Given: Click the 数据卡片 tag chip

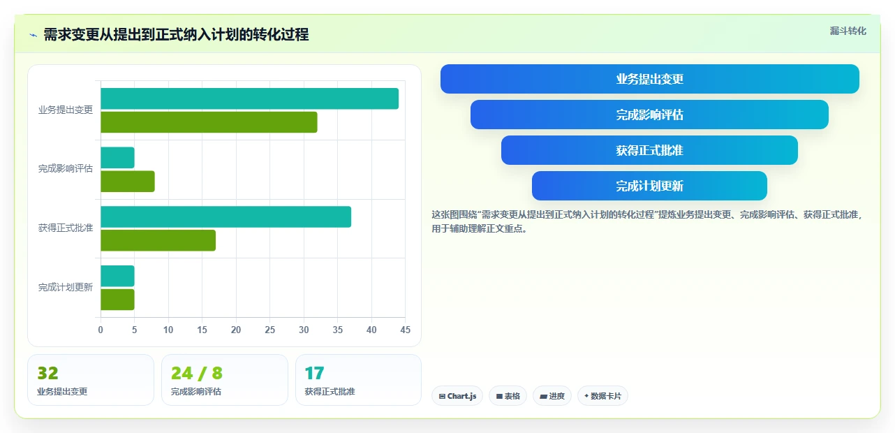Looking at the screenshot, I should pos(602,396).
